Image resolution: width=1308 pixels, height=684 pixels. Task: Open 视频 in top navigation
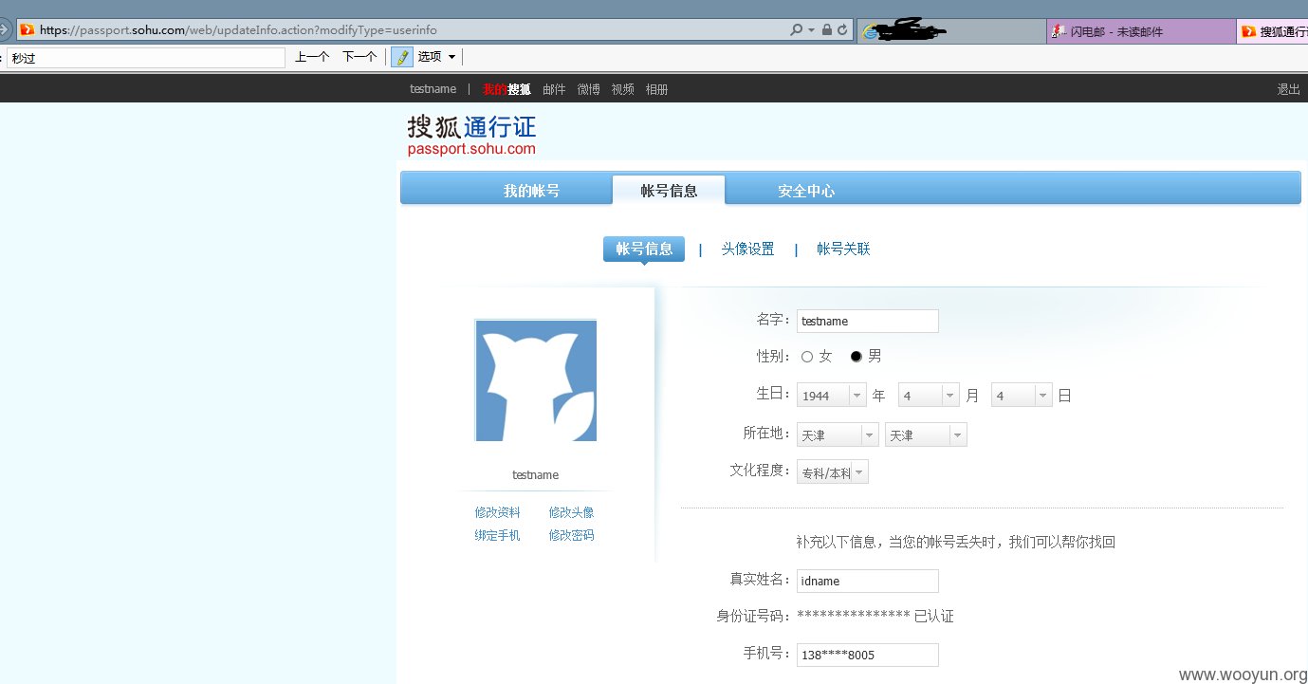[x=622, y=89]
